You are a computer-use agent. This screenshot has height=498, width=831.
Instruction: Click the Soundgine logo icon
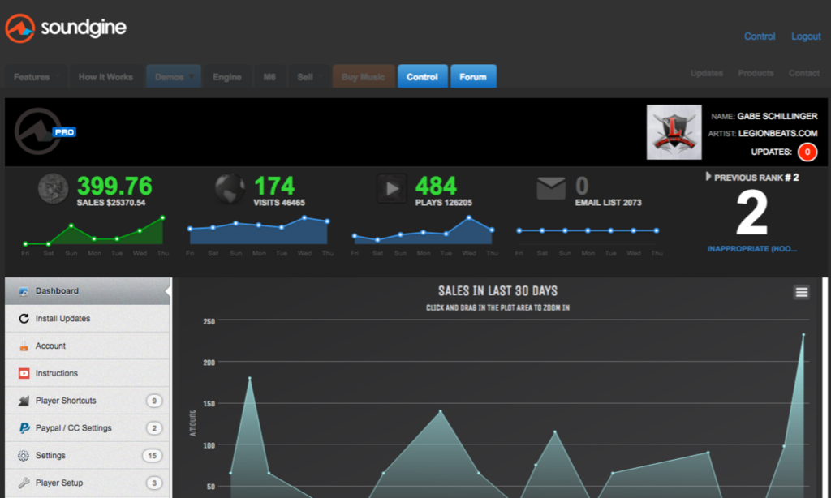point(20,28)
